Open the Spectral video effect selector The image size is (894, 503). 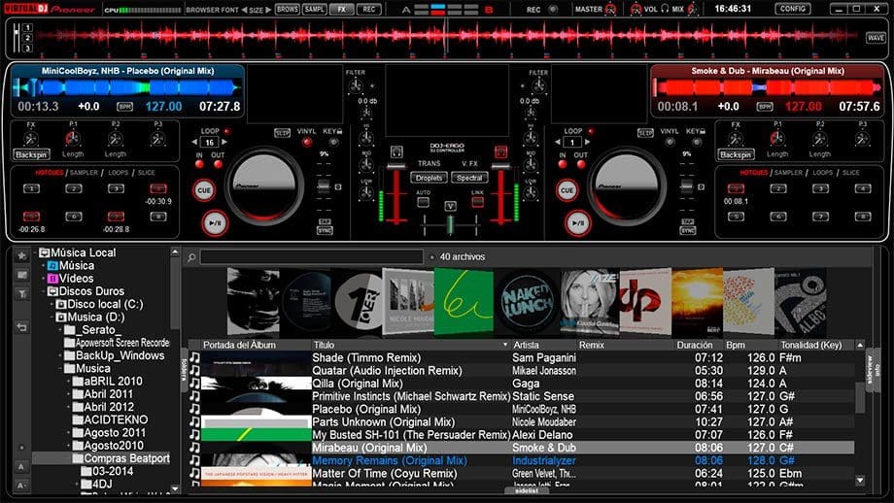coord(469,178)
